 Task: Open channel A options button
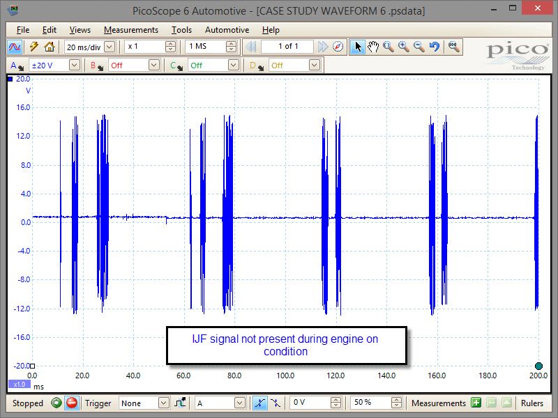point(17,65)
